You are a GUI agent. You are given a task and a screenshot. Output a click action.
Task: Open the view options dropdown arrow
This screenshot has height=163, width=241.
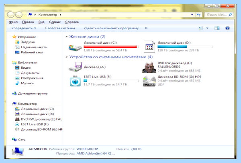pos(207,28)
